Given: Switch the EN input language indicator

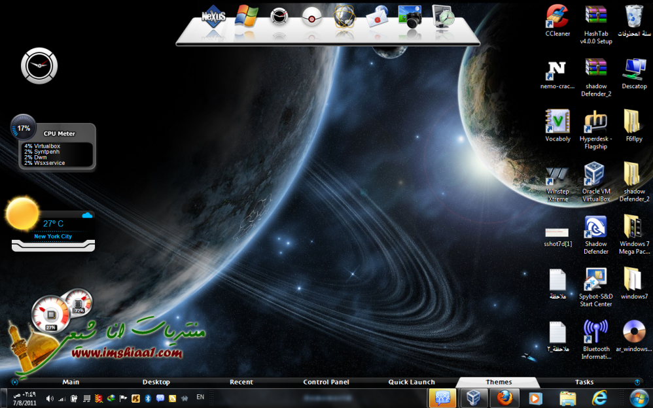Looking at the screenshot, I should click(200, 397).
